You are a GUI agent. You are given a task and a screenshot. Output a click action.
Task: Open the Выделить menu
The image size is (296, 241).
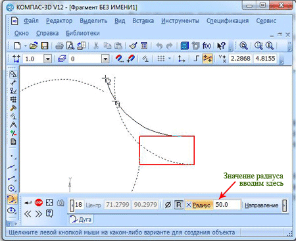click(93, 21)
